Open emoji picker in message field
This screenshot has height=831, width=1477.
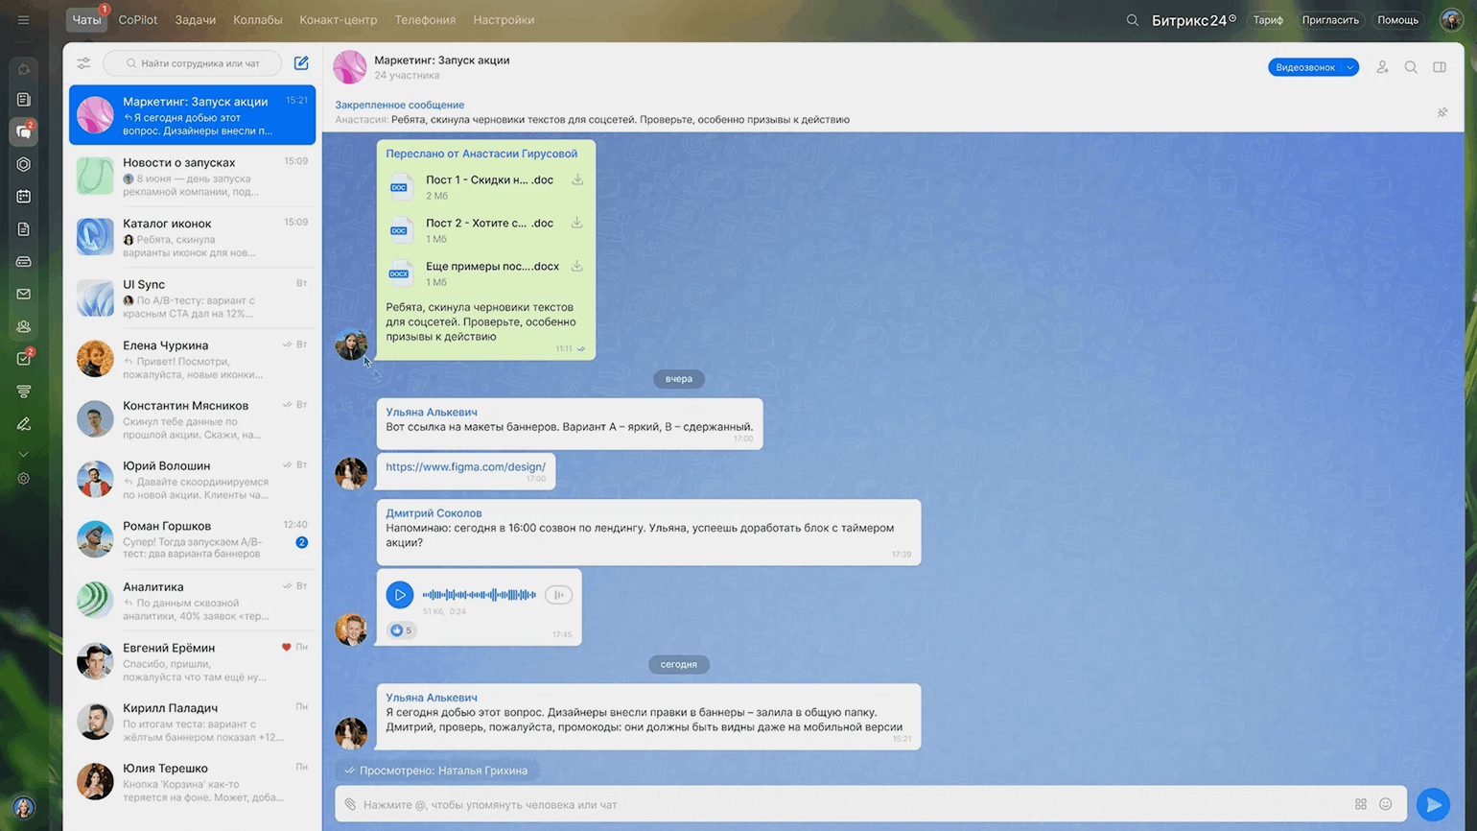point(1385,804)
